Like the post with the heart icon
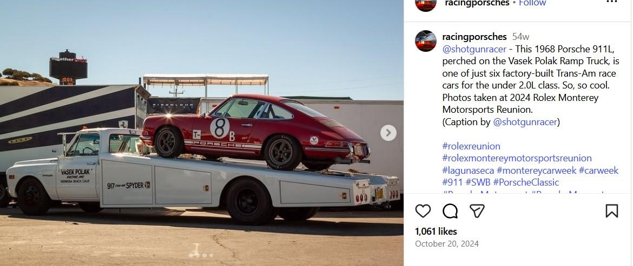 [423, 211]
